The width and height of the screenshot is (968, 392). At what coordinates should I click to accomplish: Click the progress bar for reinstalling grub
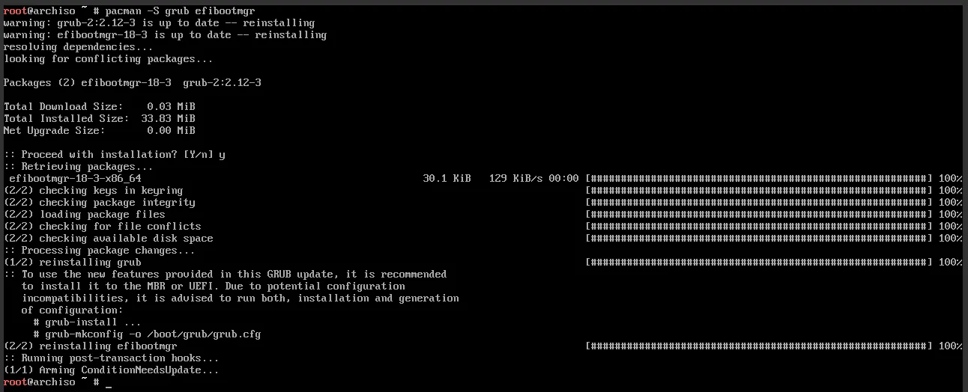[x=758, y=263]
